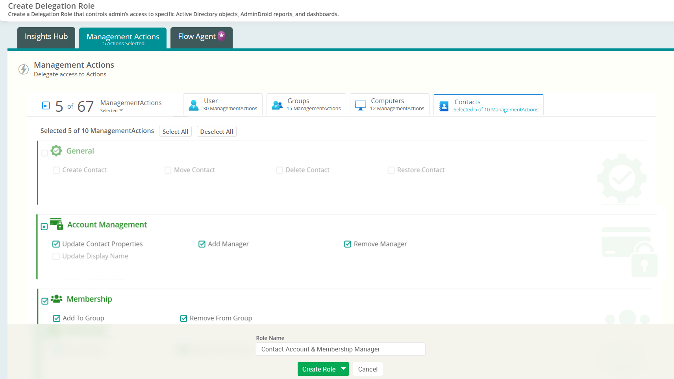674x379 pixels.
Task: Uncheck the Add To Group checkbox
Action: coord(57,318)
